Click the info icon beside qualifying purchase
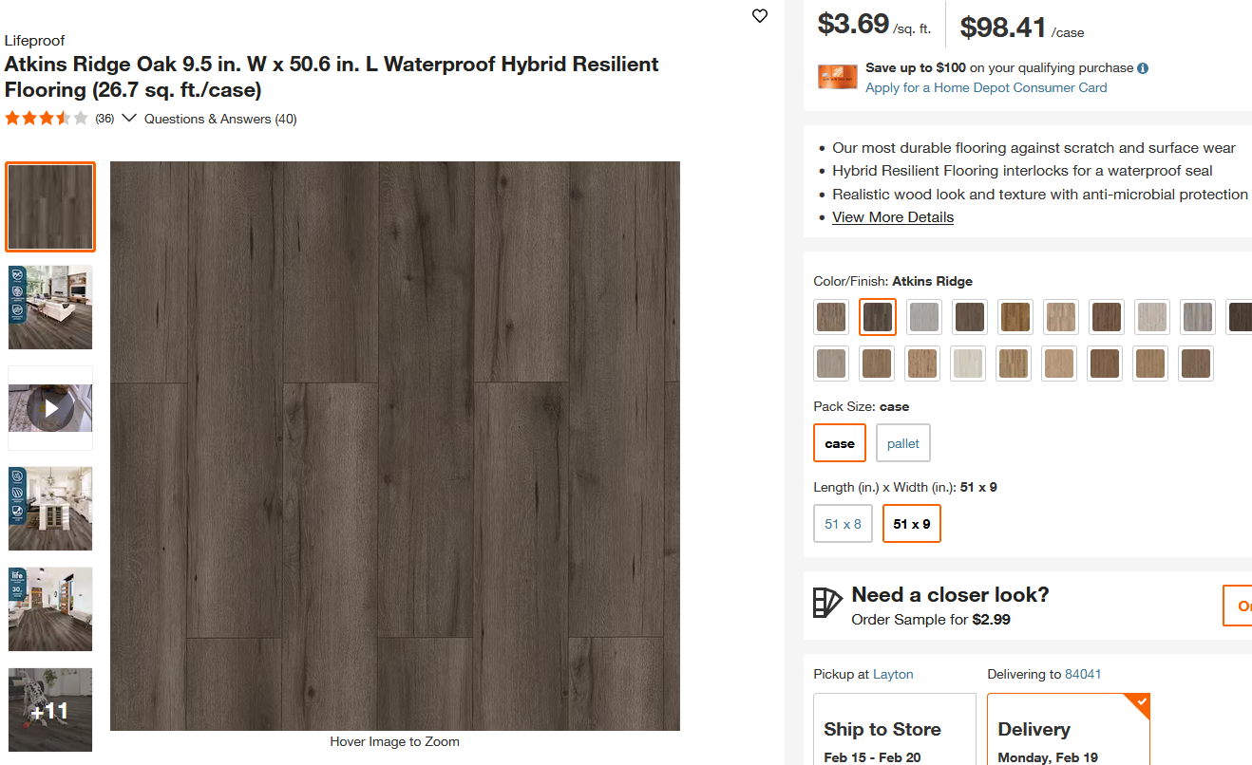The width and height of the screenshot is (1252, 765). pyautogui.click(x=1143, y=68)
